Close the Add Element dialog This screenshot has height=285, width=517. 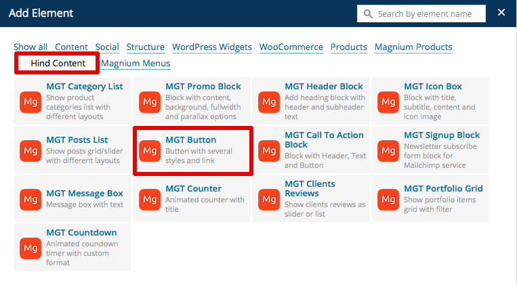coord(501,13)
